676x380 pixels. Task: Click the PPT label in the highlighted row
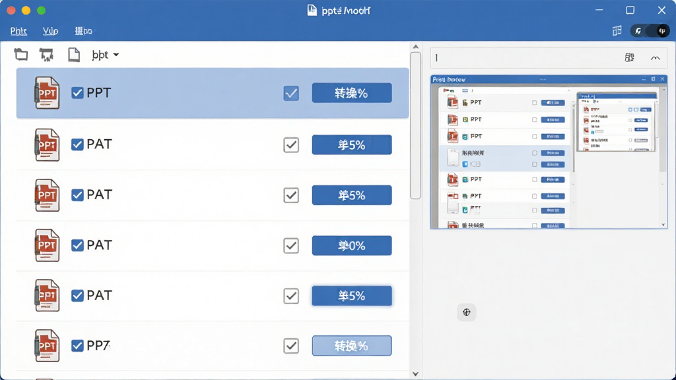click(99, 92)
